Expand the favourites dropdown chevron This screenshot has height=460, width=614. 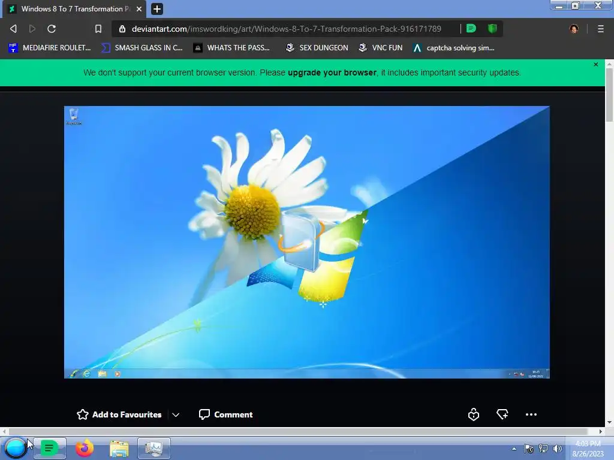(x=176, y=415)
